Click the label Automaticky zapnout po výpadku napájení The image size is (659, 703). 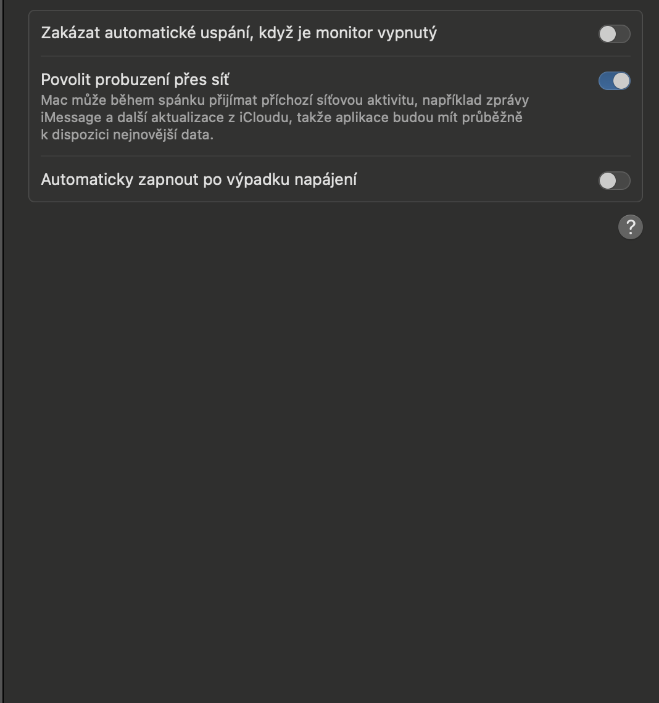(x=199, y=179)
